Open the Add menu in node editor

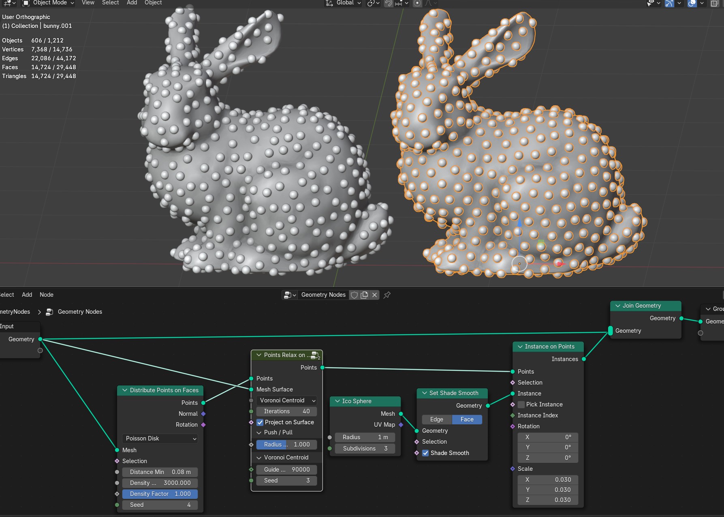coord(27,295)
